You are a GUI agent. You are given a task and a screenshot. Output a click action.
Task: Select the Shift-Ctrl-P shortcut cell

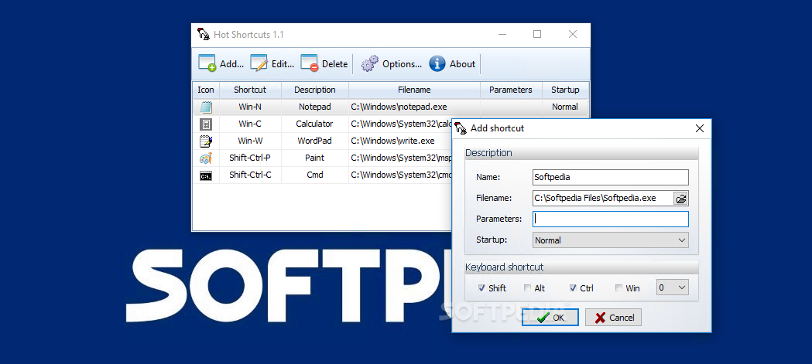pos(250,158)
